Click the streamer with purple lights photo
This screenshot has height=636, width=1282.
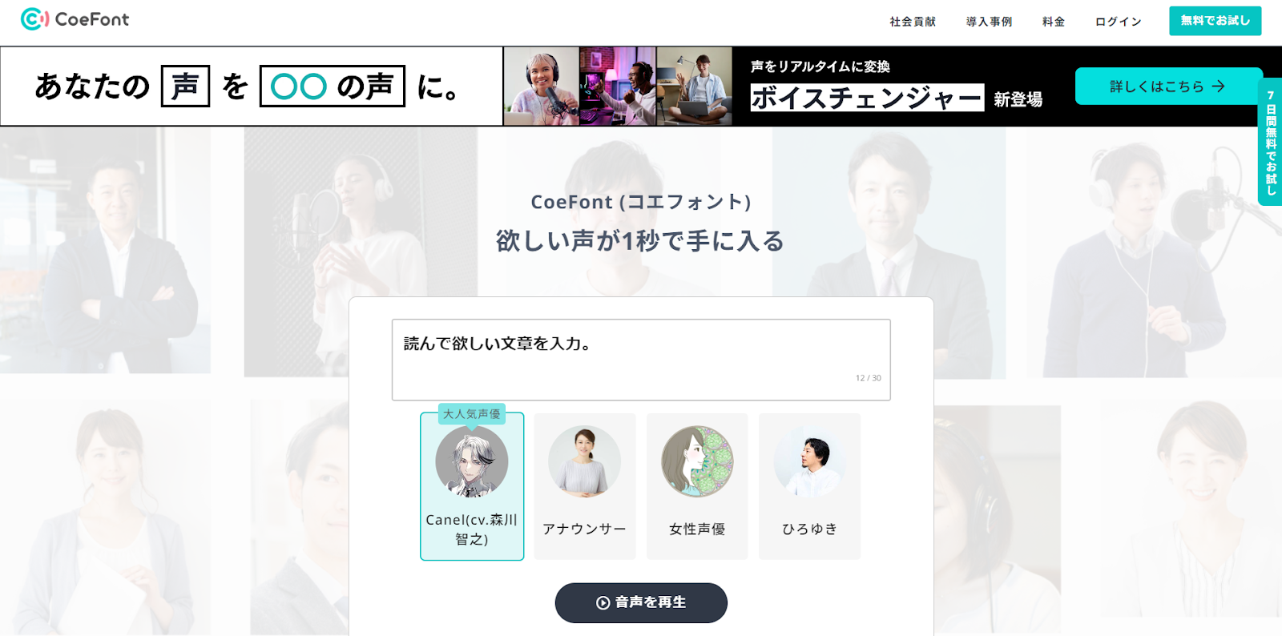pos(618,86)
